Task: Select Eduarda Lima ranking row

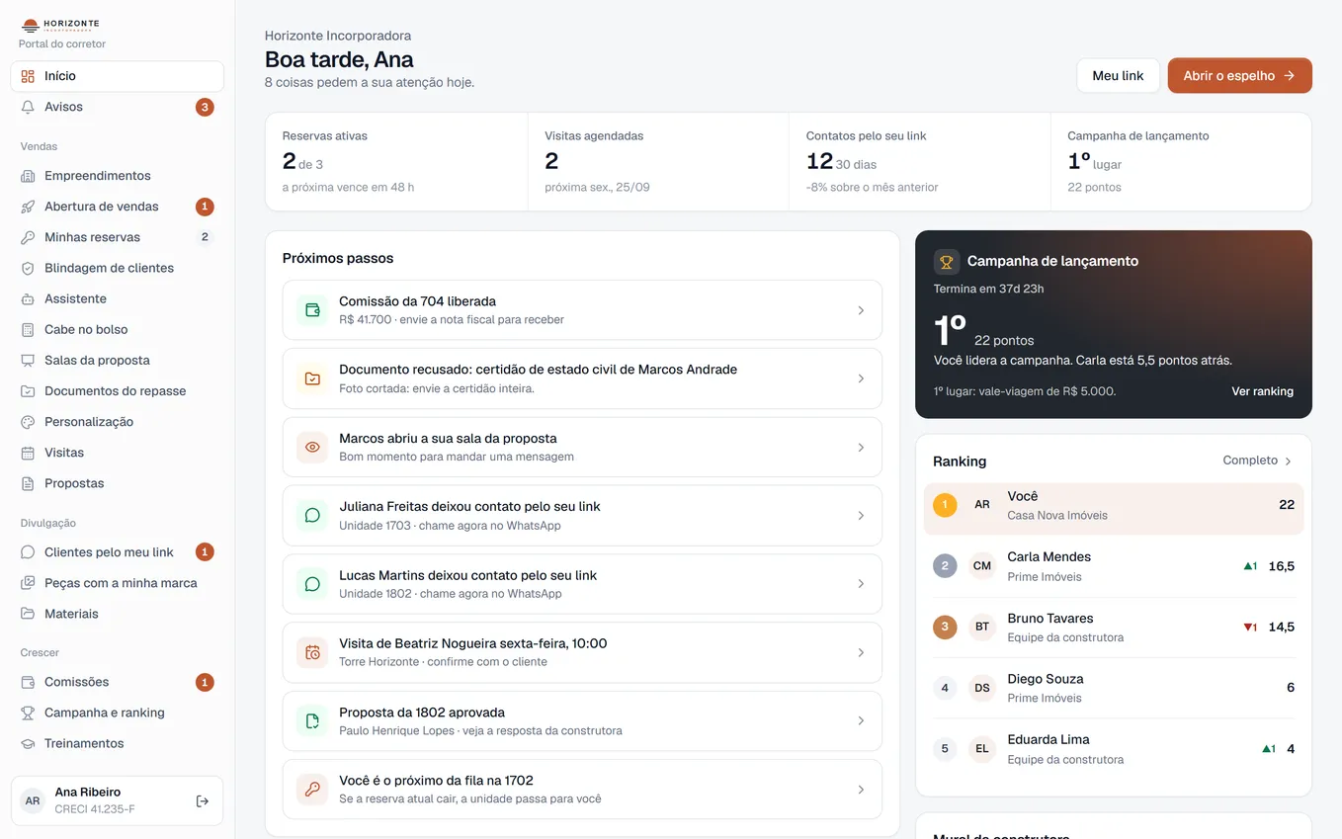Action: 1114,749
